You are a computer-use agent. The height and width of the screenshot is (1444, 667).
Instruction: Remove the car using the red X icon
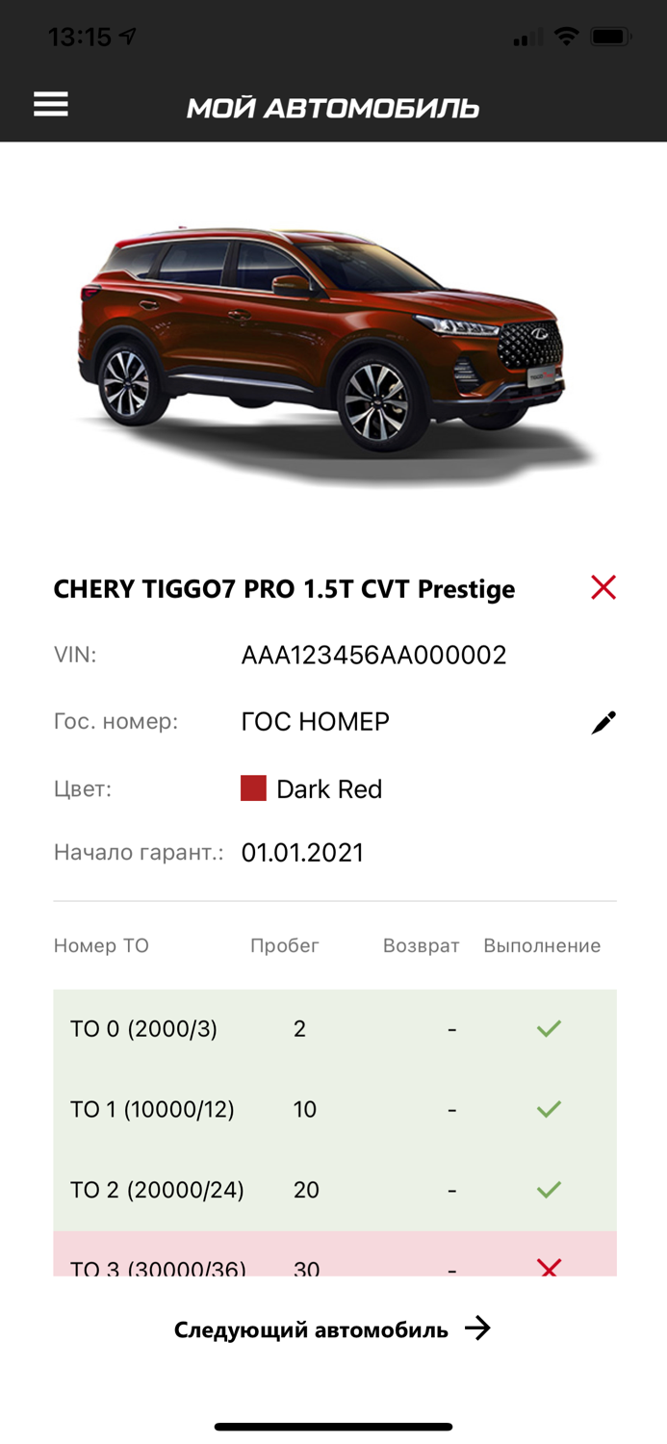[x=603, y=586]
